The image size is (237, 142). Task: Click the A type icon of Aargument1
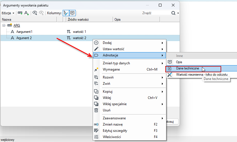tap(12, 32)
